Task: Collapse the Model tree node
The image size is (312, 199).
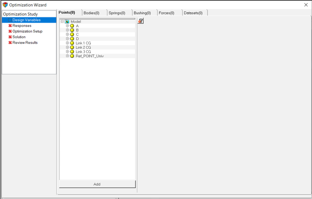Action: pos(62,22)
